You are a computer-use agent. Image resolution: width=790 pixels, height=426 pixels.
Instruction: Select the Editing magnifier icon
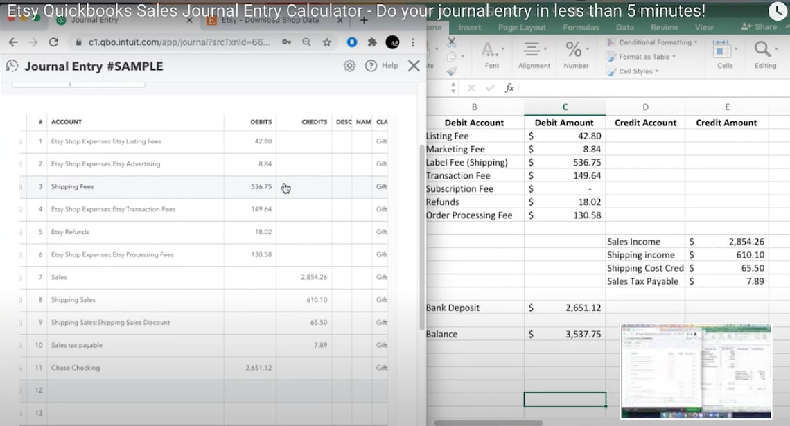[762, 49]
